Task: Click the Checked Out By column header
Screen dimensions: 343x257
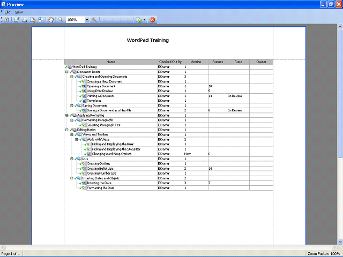Action: 170,62
